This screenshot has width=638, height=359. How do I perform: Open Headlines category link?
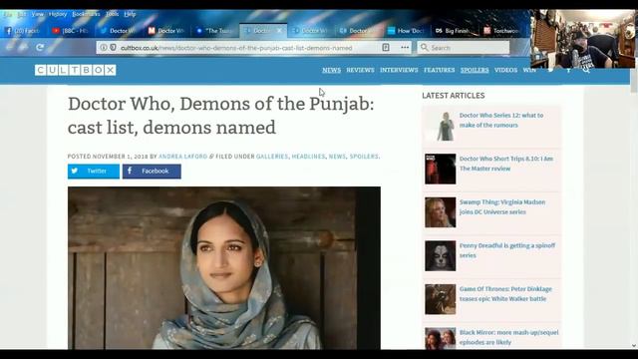tap(308, 157)
